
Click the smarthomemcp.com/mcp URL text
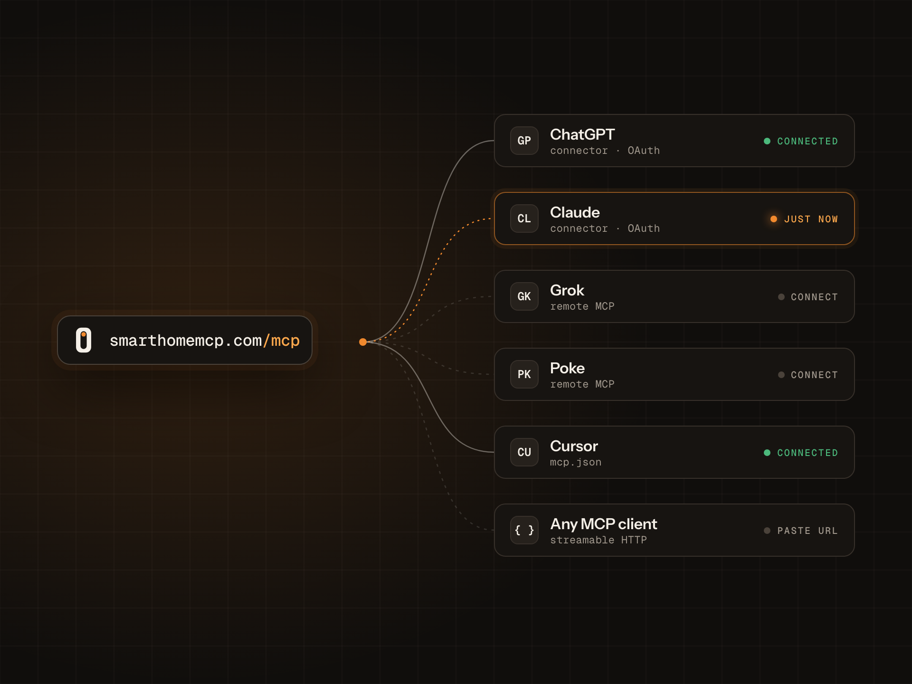205,341
